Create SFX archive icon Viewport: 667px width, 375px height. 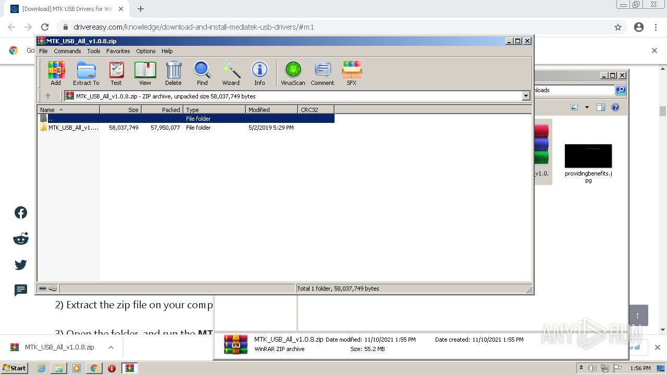point(352,73)
